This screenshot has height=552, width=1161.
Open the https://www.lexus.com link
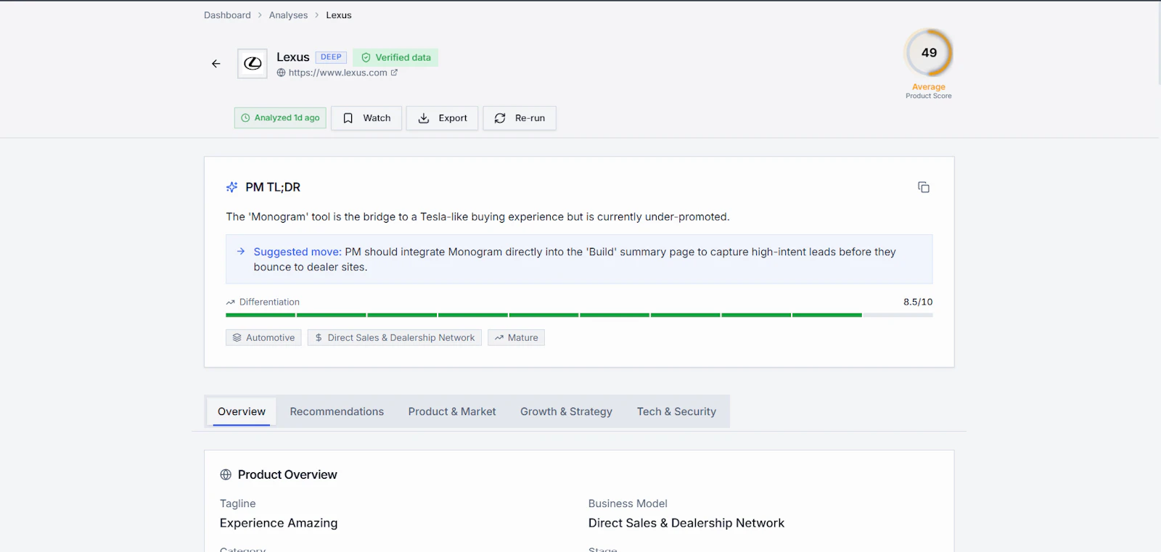tap(337, 73)
